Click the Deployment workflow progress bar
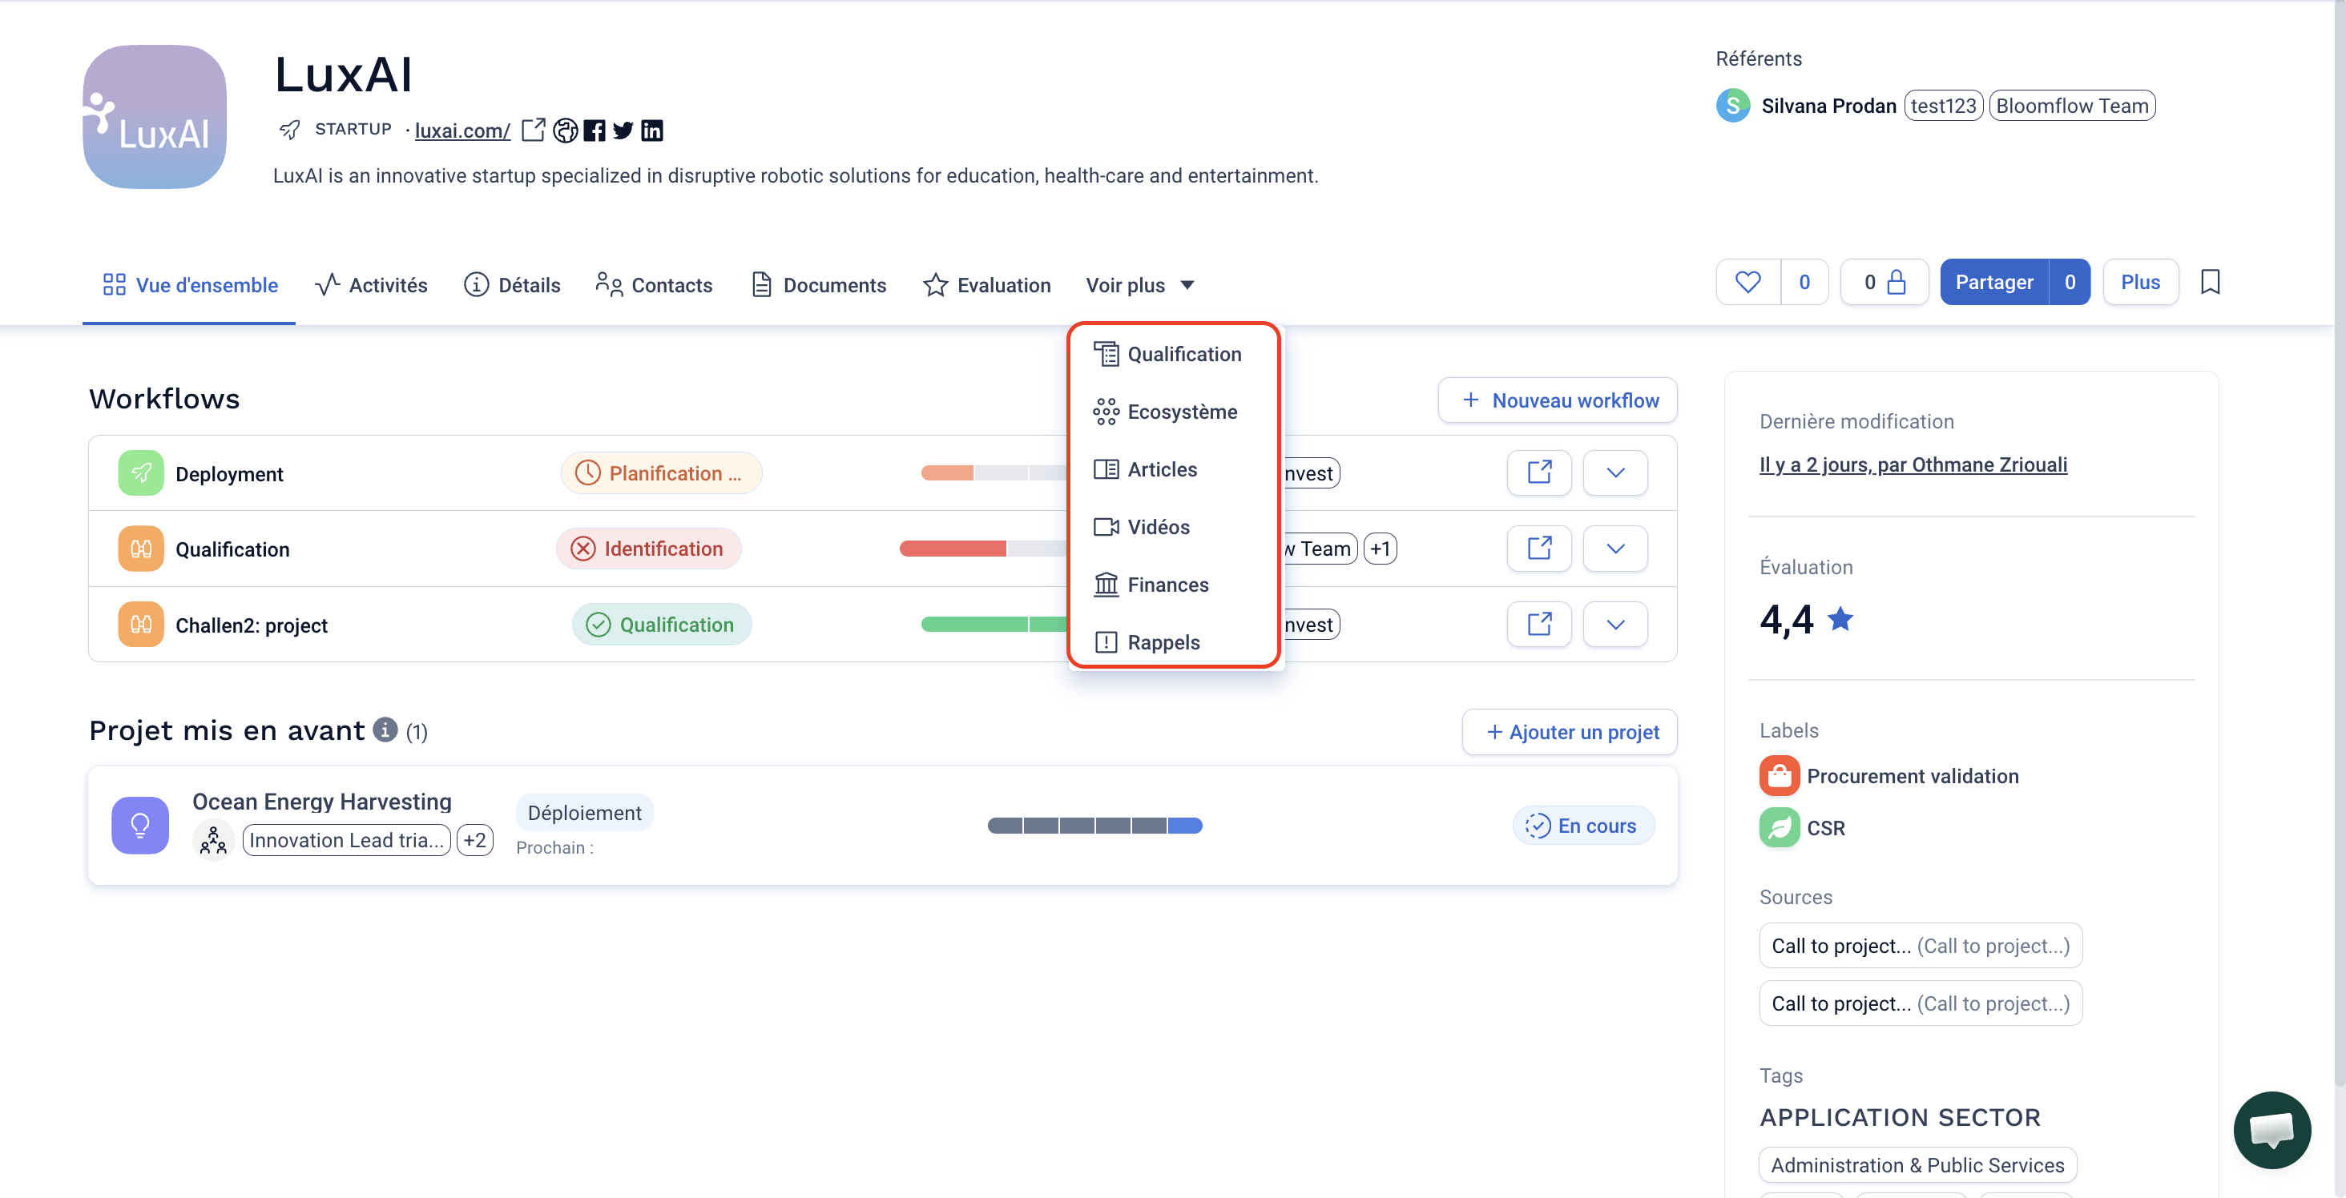Screen dimensions: 2346x1198 994,473
